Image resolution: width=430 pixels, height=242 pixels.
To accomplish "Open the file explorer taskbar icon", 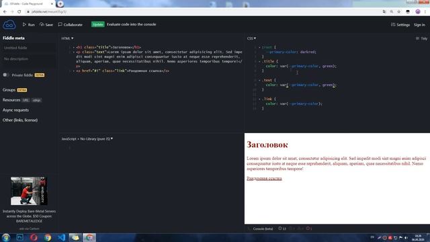I will click(75, 237).
